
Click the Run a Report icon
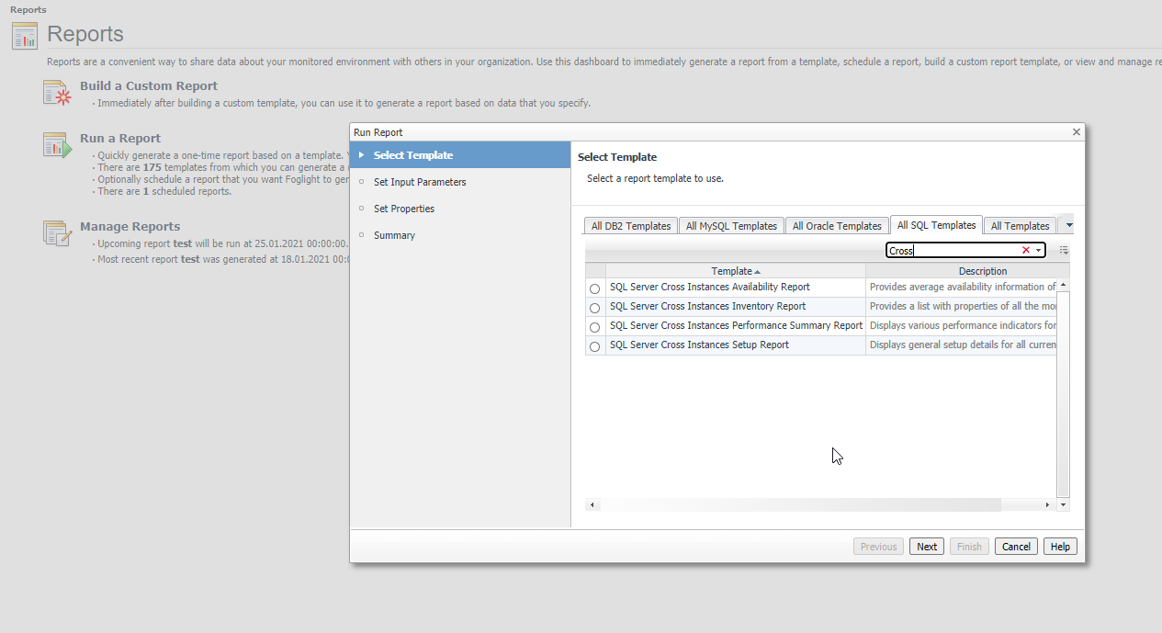coord(57,145)
